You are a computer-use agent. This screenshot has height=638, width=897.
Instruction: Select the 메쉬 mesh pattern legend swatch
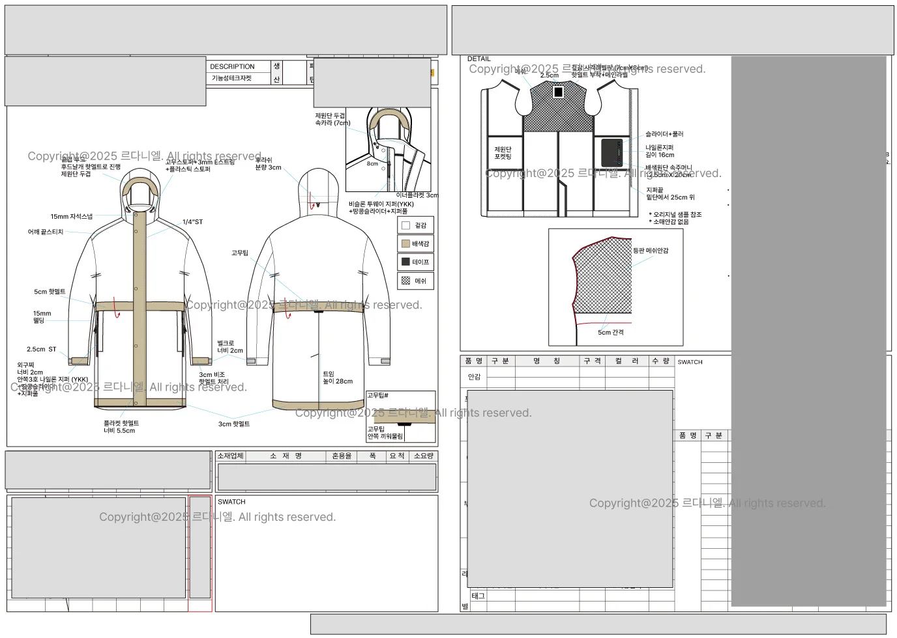pyautogui.click(x=405, y=281)
